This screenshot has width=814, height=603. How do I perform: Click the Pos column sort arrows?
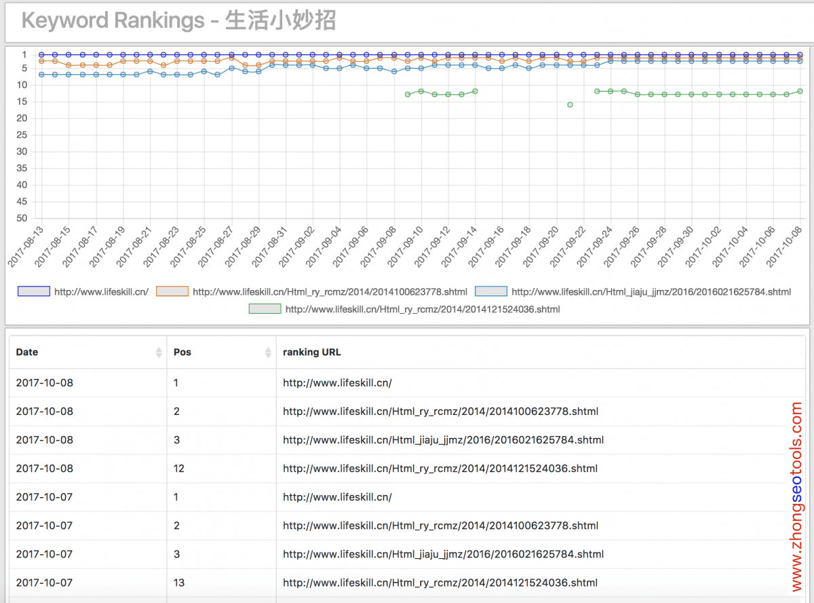click(268, 352)
